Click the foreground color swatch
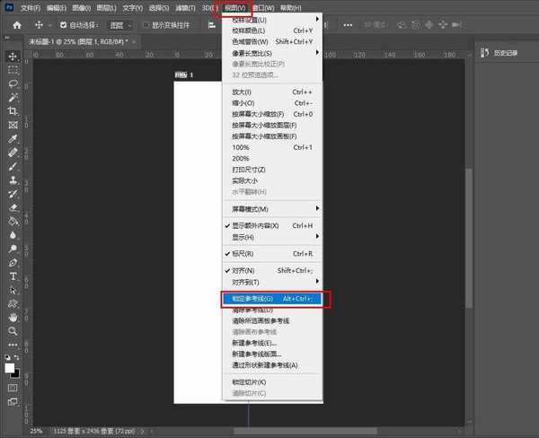The image size is (539, 438). (10, 367)
